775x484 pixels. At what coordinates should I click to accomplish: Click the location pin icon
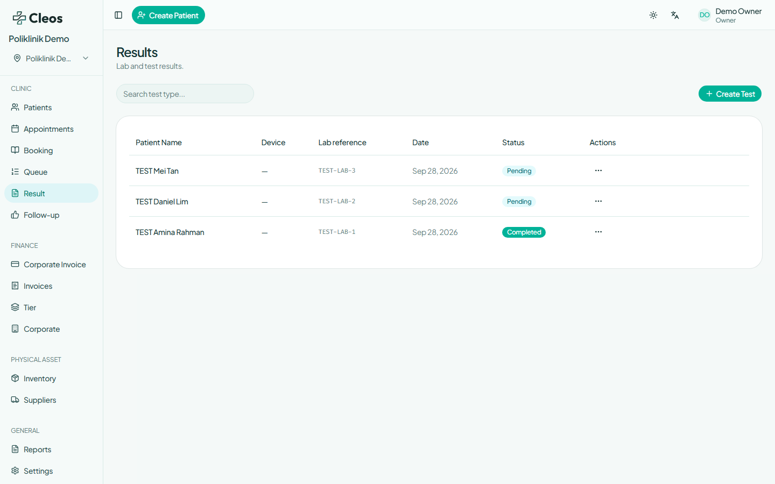(17, 58)
